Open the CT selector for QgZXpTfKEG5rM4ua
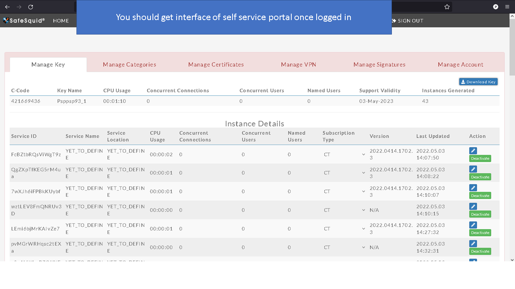The height and width of the screenshot is (289, 515). coord(363,173)
